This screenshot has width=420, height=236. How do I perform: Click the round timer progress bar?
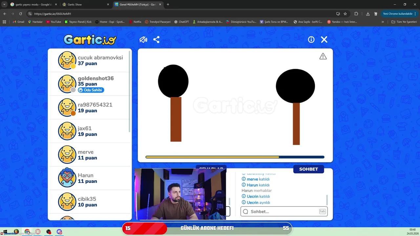tap(235, 157)
